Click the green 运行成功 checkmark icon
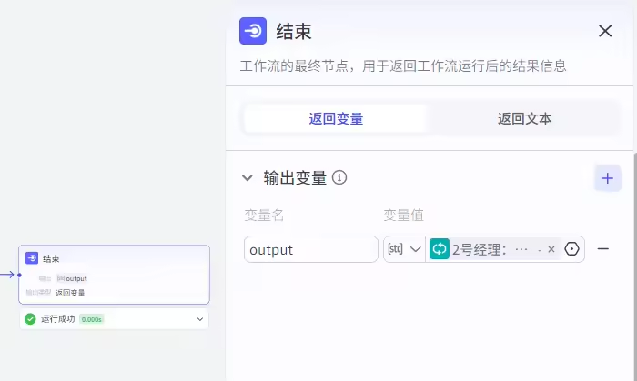 click(x=30, y=319)
